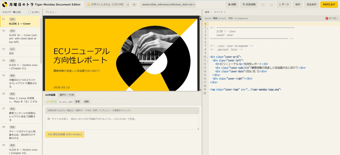Focus the AI instruction text area
The height and width of the screenshot is (155, 340).
pyautogui.click(x=122, y=123)
